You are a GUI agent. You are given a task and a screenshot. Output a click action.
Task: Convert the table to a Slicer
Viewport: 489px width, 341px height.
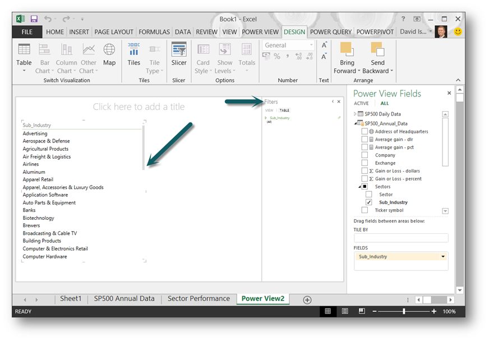pyautogui.click(x=179, y=54)
